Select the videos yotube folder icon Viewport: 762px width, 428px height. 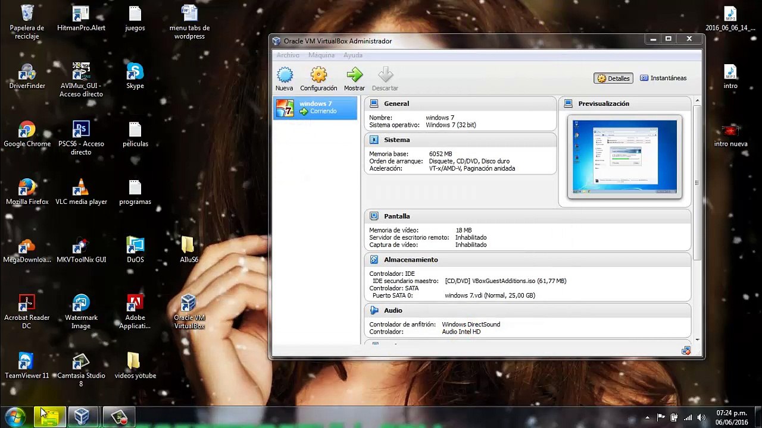[133, 361]
